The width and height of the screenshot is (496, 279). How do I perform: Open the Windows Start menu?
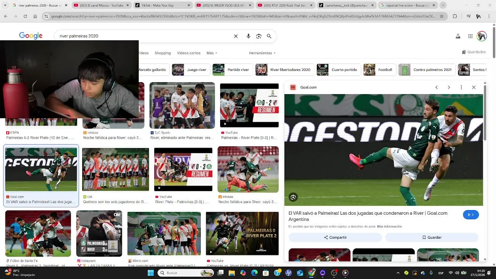151,273
